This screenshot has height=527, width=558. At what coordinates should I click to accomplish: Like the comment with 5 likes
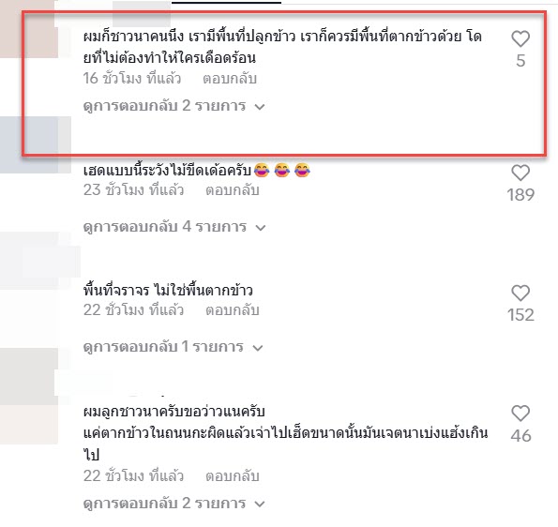(x=520, y=38)
